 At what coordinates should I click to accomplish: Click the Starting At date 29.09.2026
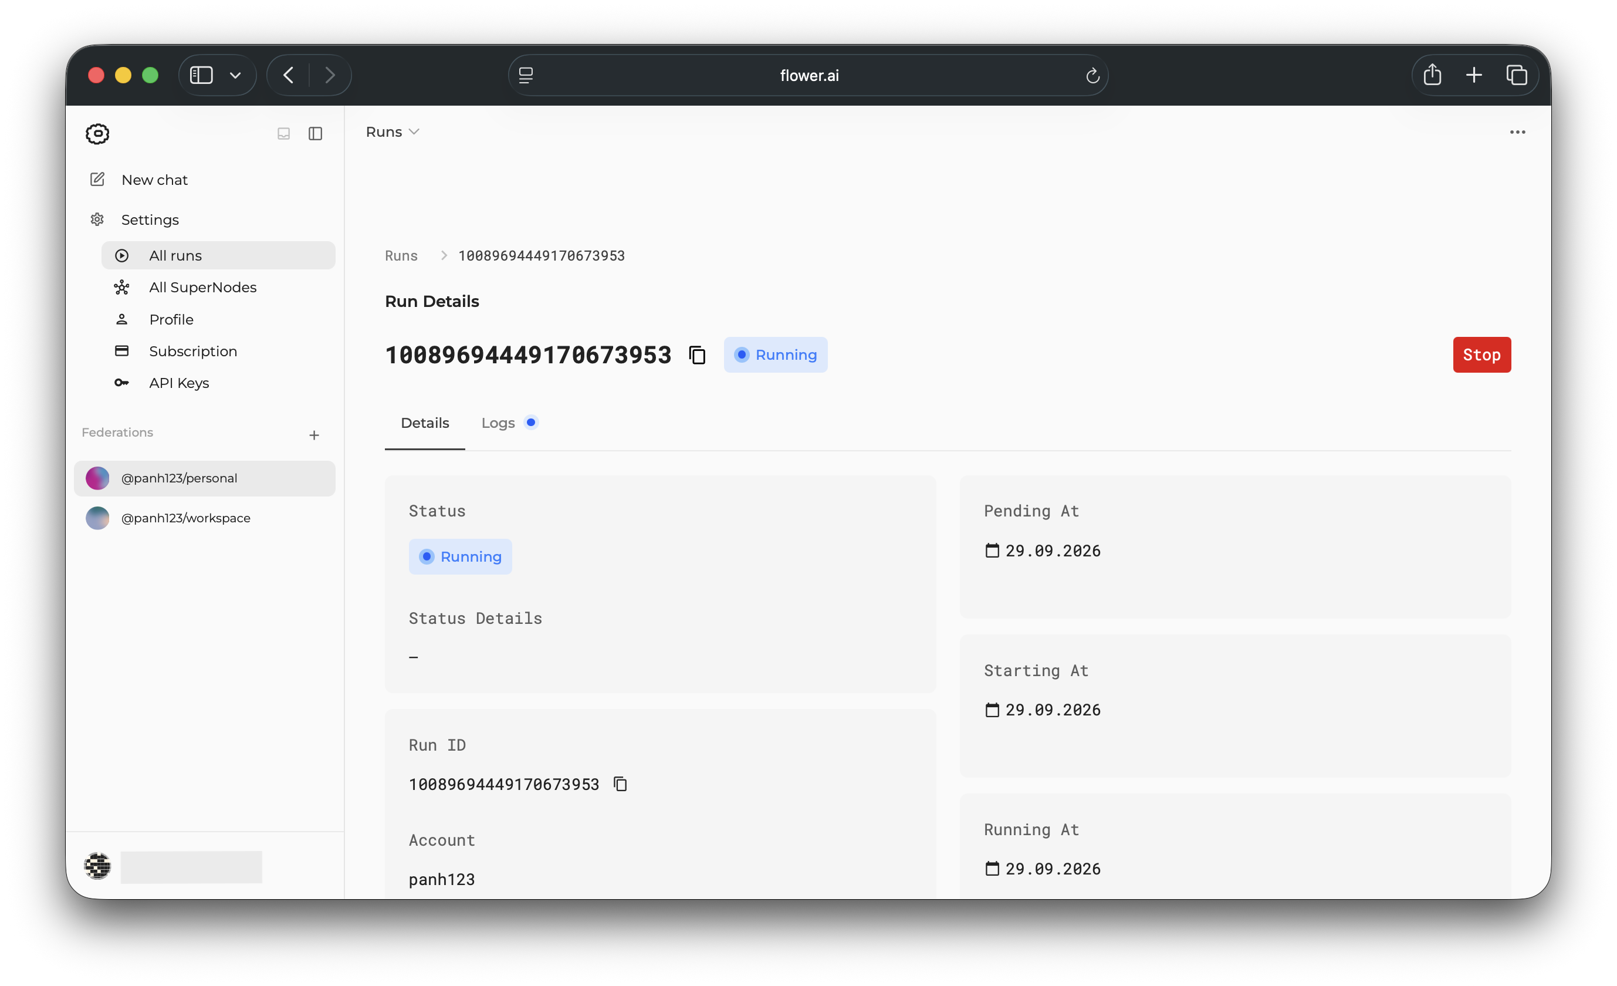[1053, 710]
